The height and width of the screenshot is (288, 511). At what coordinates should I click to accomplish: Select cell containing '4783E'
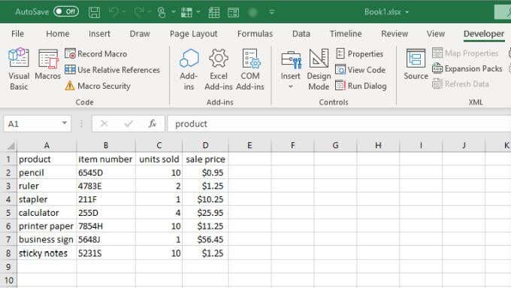point(106,186)
